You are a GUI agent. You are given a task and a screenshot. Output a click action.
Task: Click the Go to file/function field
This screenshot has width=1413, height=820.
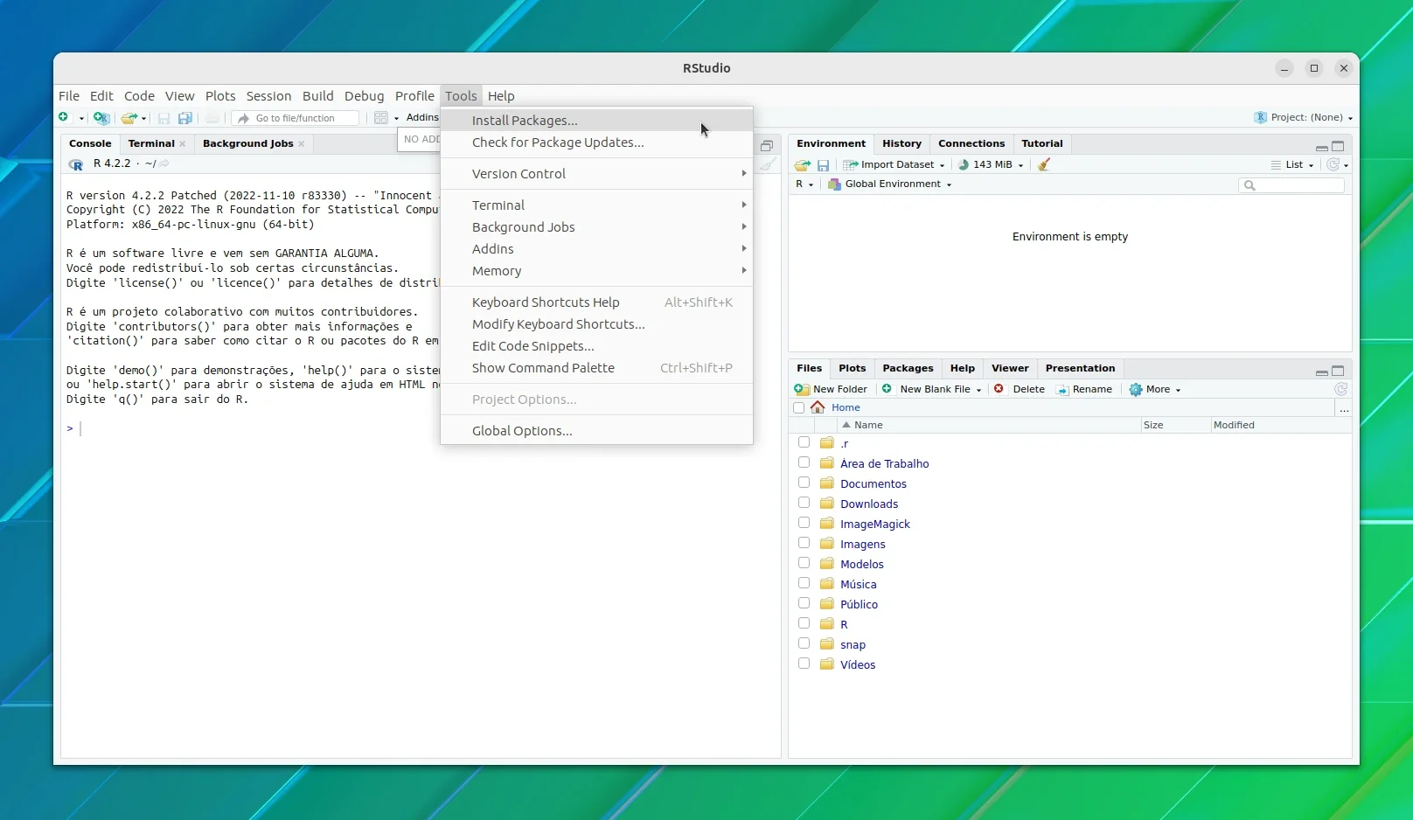pos(296,118)
